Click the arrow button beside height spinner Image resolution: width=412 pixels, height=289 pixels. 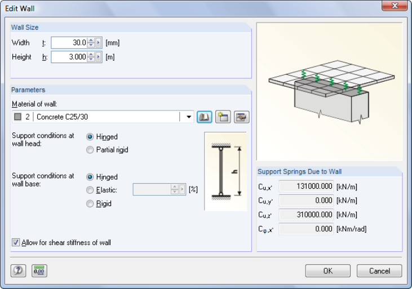tap(98, 57)
